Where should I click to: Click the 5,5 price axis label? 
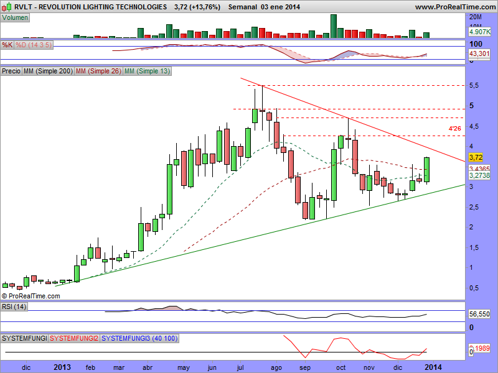point(474,86)
